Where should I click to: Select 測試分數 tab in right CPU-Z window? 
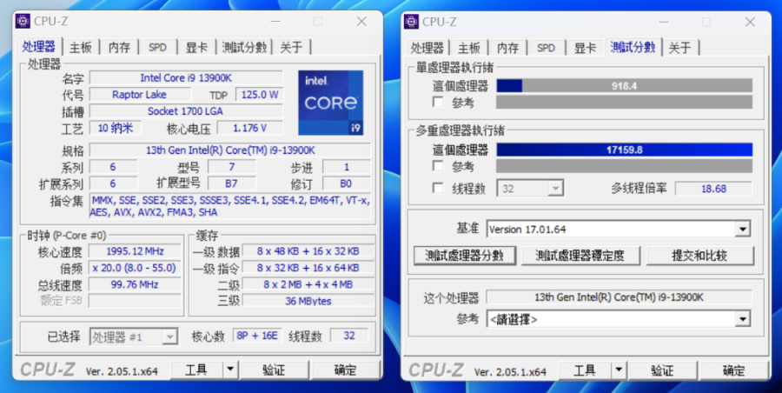[633, 47]
